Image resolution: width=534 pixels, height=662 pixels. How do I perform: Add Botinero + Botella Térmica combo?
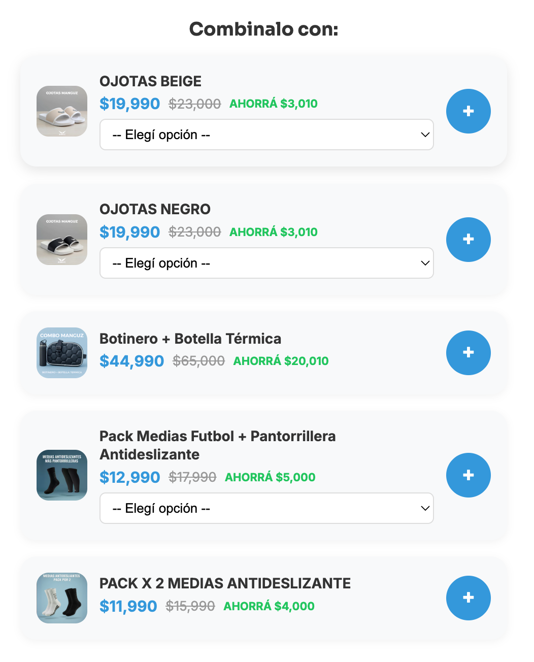(468, 353)
